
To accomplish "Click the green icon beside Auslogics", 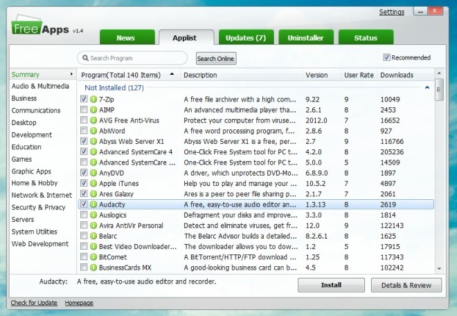I will coord(93,215).
